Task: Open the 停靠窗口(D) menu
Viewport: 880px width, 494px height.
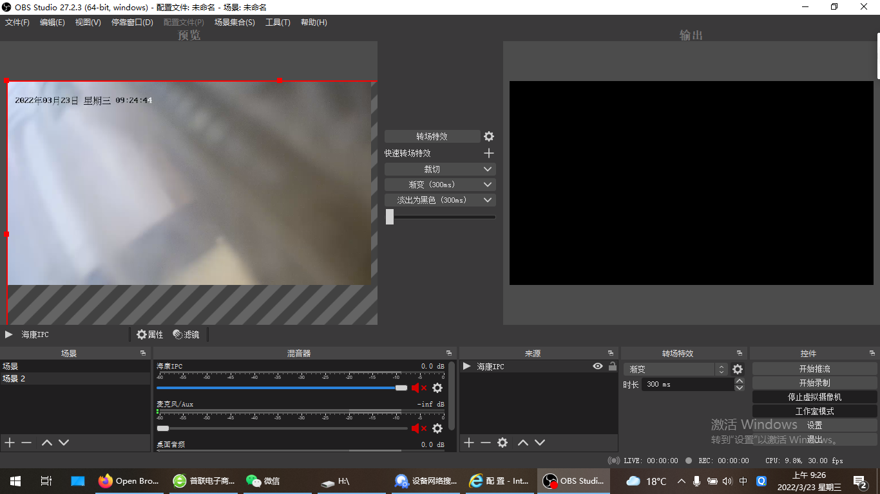Action: (132, 22)
